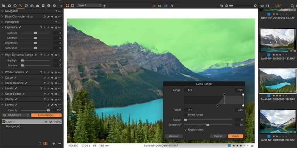297x148 pixels.
Task: Click the Auto adjust icon for Levels
Action: (x=45, y=89)
